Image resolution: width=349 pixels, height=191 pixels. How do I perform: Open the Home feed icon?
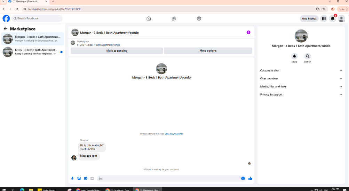click(x=149, y=18)
